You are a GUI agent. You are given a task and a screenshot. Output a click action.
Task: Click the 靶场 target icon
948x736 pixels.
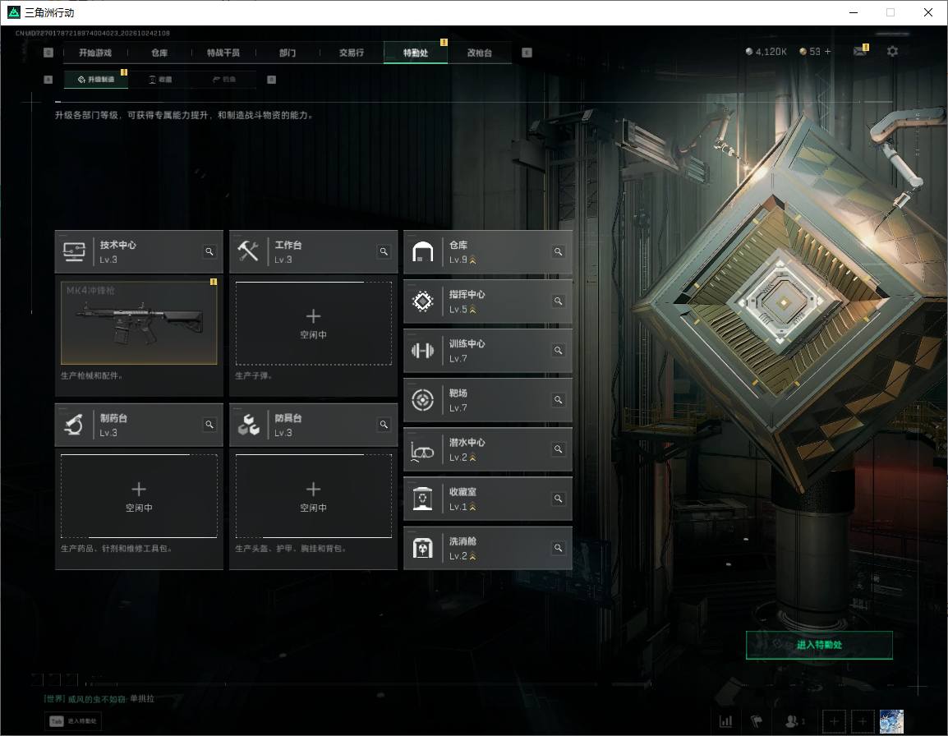[x=422, y=400]
